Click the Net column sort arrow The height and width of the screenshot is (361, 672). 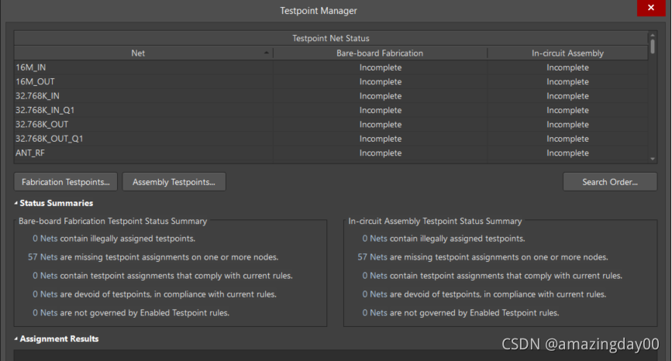(x=267, y=53)
